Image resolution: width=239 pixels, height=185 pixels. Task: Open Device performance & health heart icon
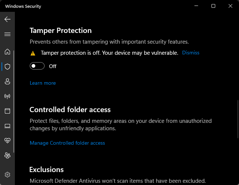click(x=7, y=141)
